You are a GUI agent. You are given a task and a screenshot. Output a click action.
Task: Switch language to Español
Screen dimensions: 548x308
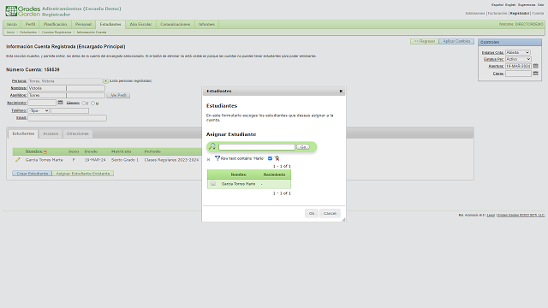tap(497, 5)
